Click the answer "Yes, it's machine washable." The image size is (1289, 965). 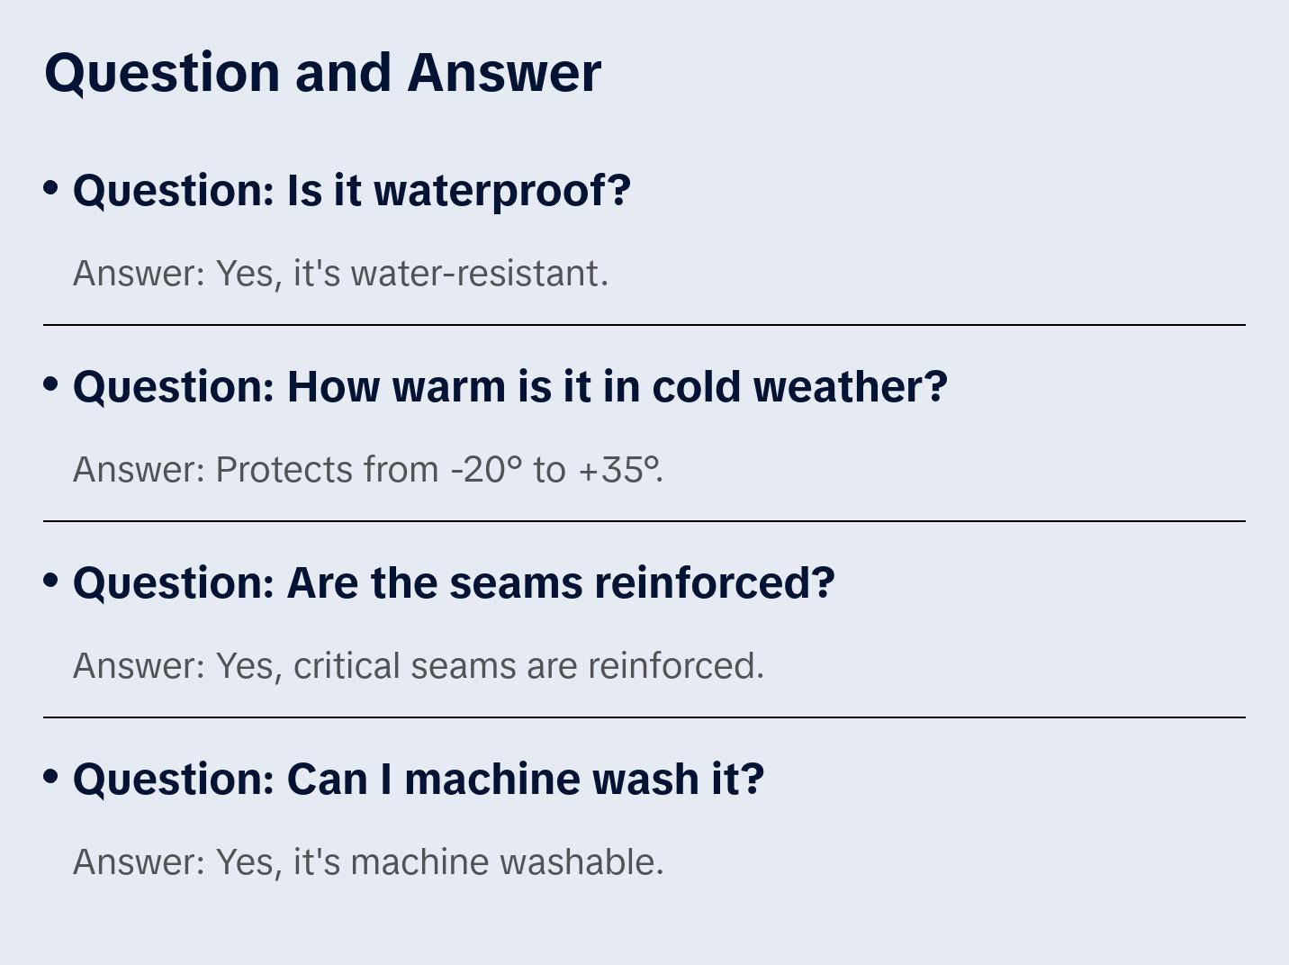[x=368, y=862]
